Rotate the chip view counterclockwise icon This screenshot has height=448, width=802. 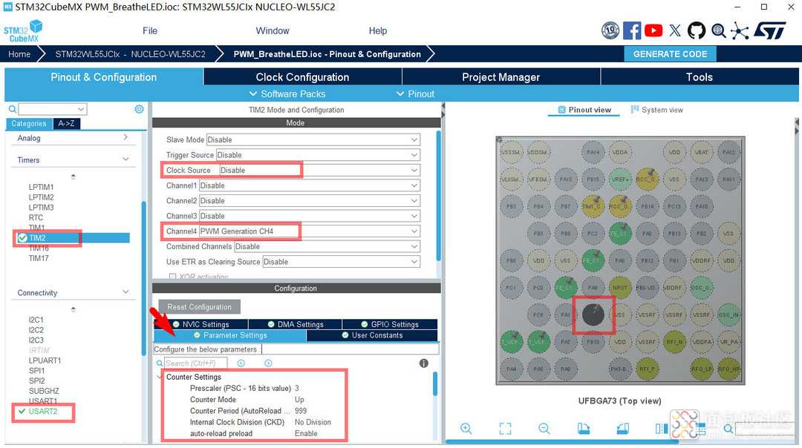tap(622, 428)
